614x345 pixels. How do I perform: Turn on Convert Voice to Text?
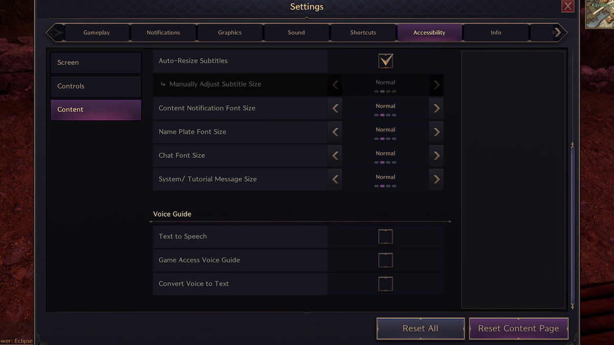(385, 284)
